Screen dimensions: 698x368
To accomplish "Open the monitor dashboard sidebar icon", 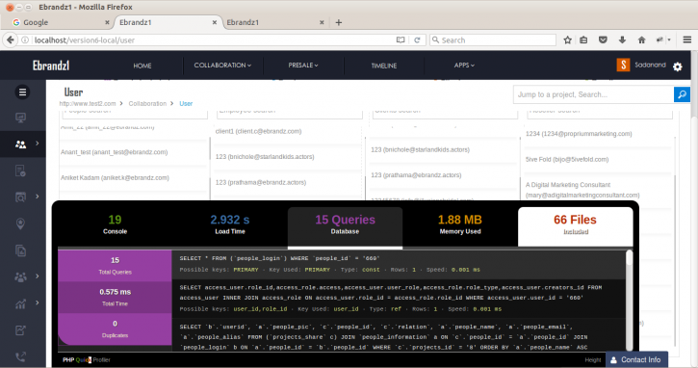I will pos(20,118).
